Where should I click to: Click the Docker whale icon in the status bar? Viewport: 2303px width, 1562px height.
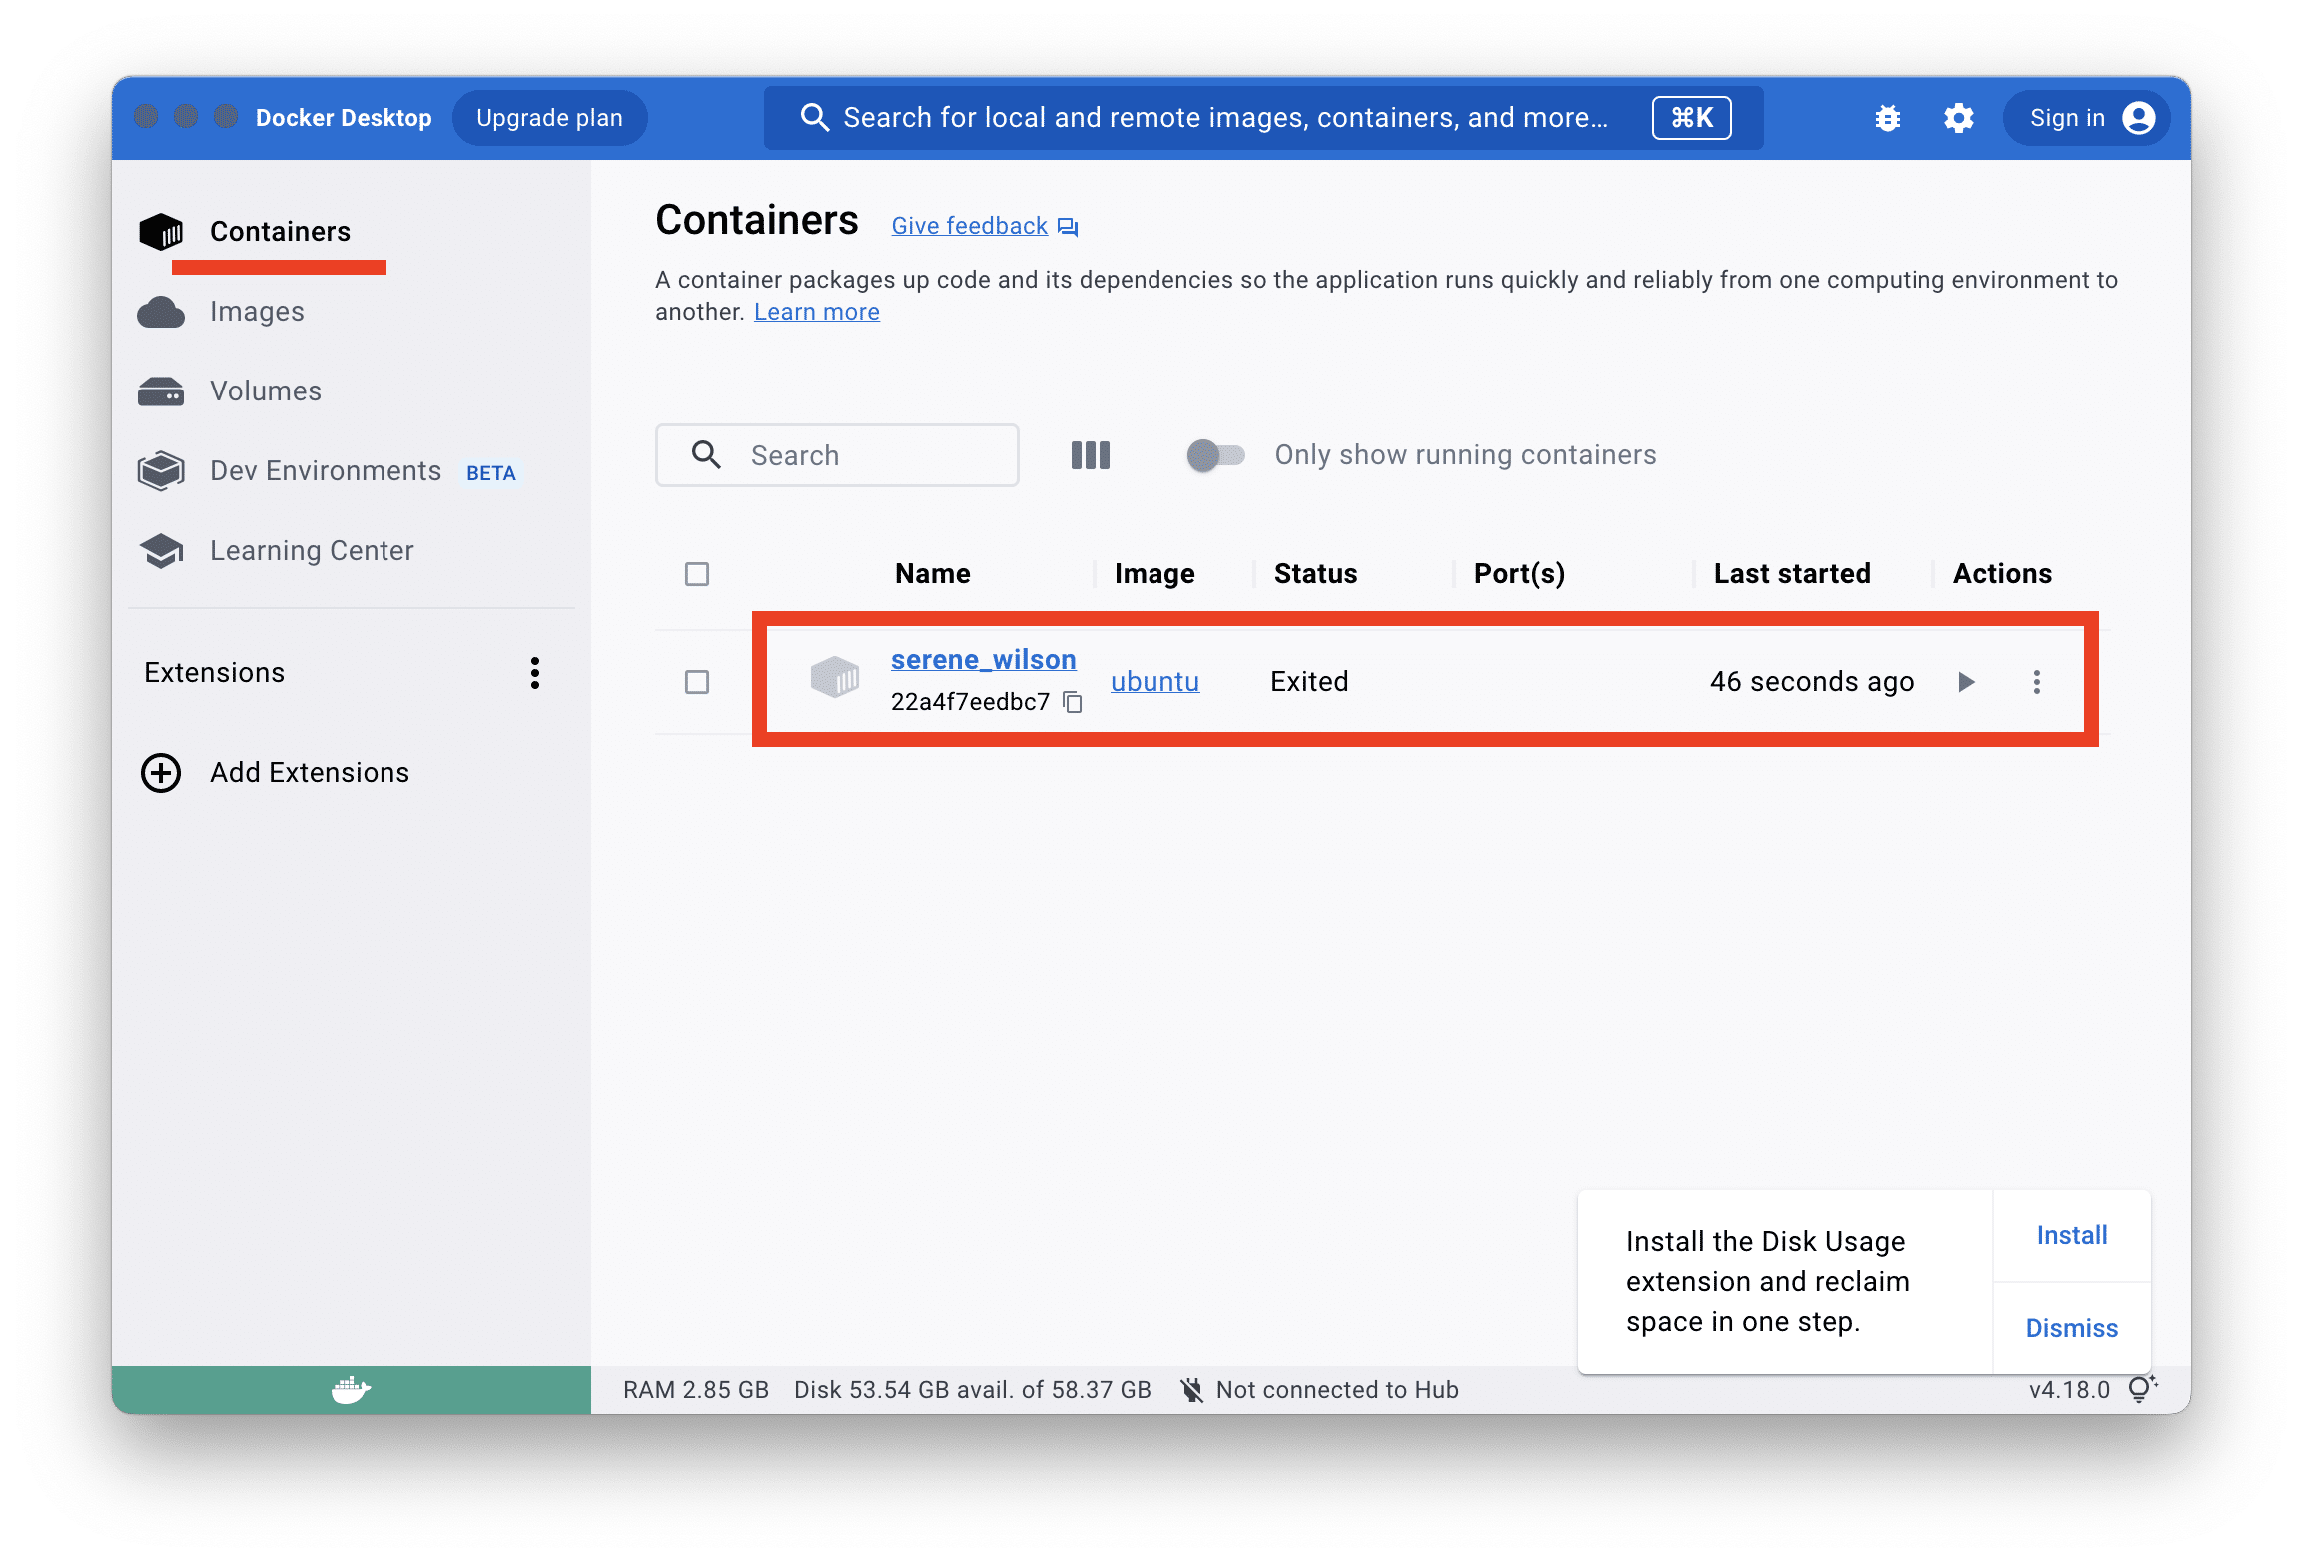(x=351, y=1389)
